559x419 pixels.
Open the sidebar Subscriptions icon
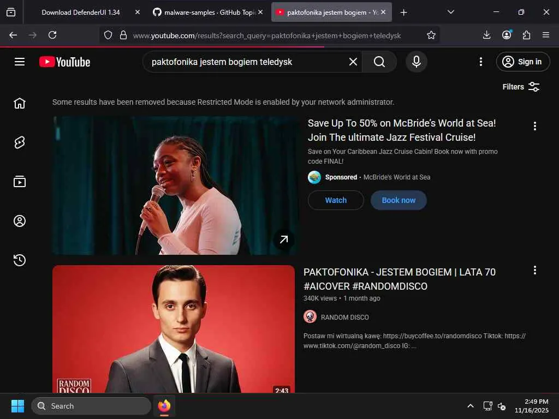[20, 182]
